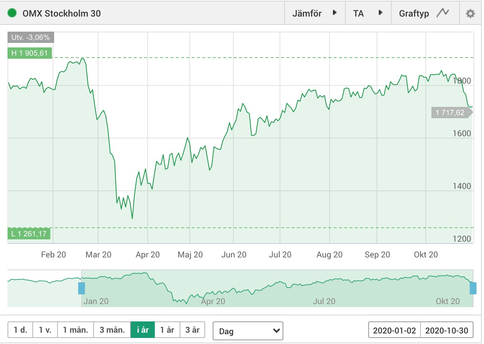Click the current value tag 1 717,62
Image resolution: width=484 pixels, height=344 pixels.
point(451,112)
